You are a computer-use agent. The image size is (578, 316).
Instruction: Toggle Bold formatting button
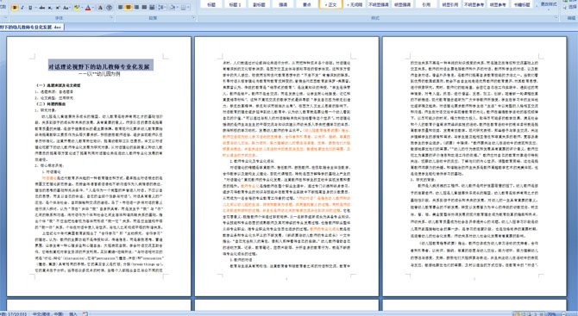point(15,8)
